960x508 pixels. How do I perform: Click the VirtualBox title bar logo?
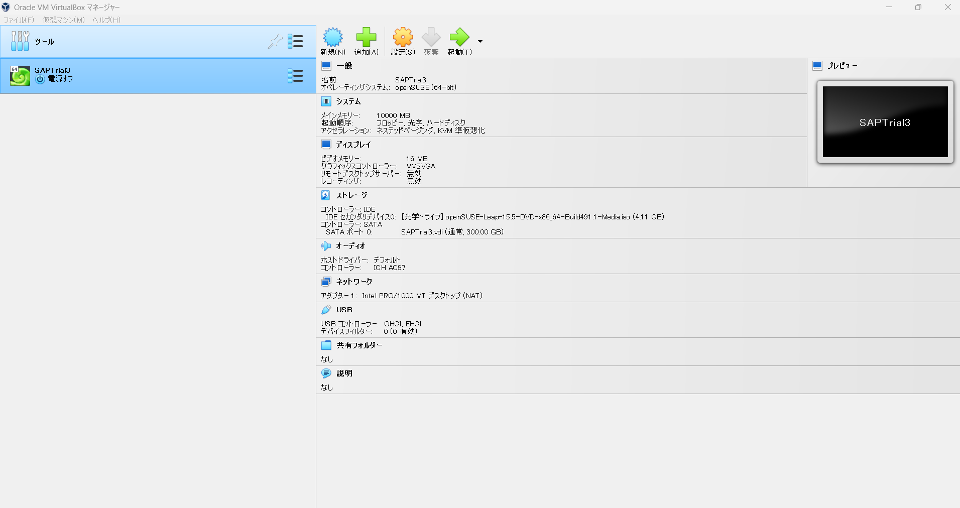(6, 7)
